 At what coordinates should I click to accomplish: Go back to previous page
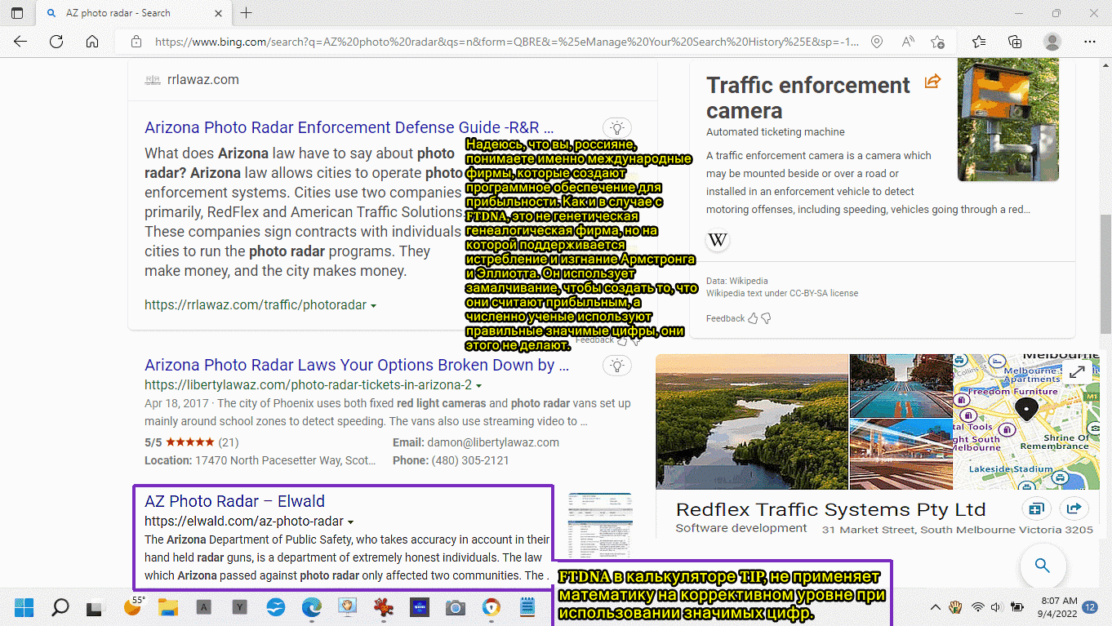[20, 42]
